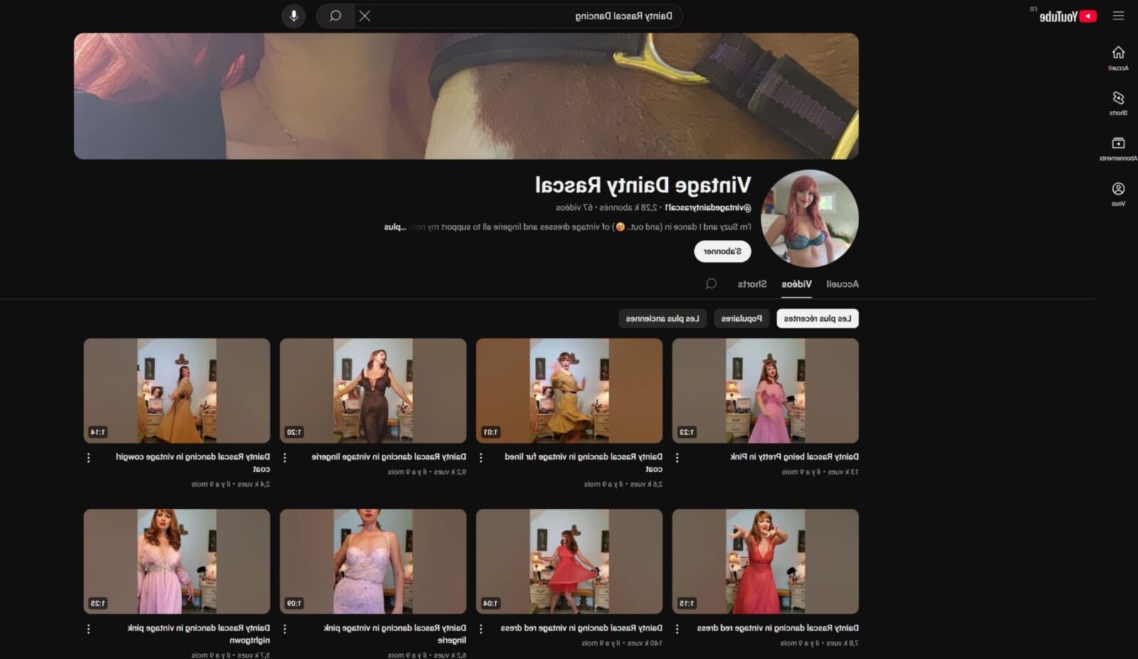1138x659 pixels.
Task: Clear the search query with X
Action: pyautogui.click(x=365, y=16)
